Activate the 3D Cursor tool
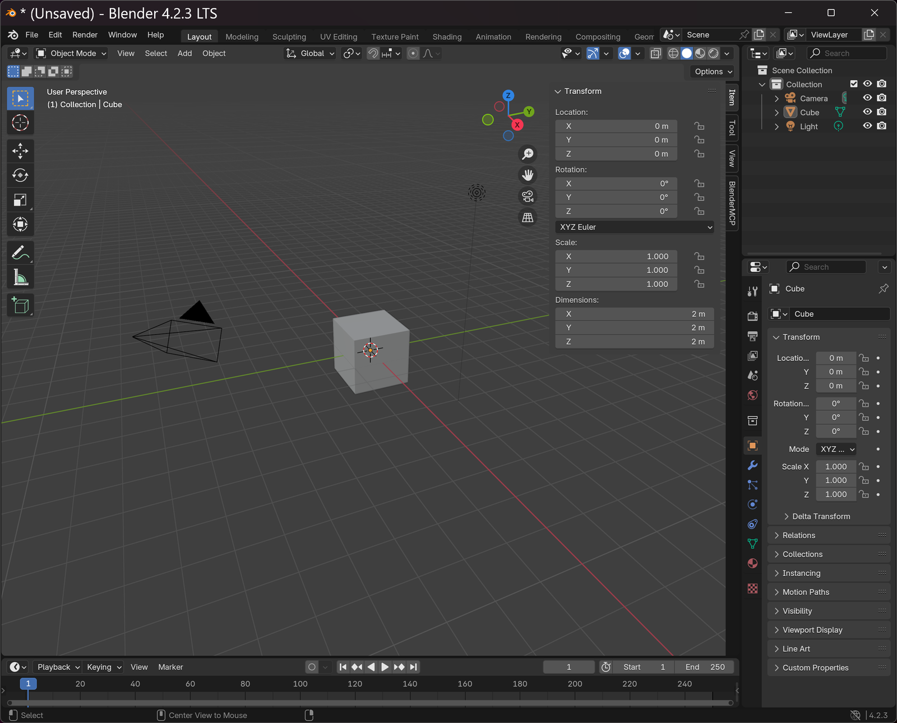 [20, 123]
